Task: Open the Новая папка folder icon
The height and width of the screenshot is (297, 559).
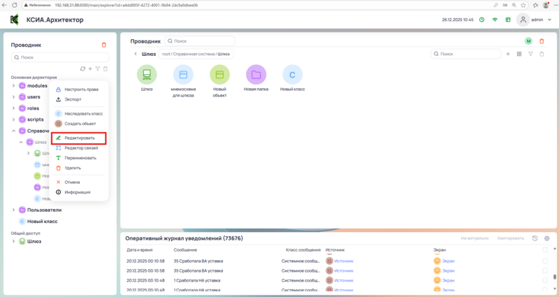Action: point(256,74)
